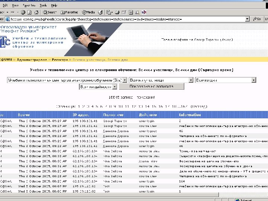Viewport: 268px width, 201px height.
Task: Click the Messenger icon at toolbar end
Action: point(144,12)
